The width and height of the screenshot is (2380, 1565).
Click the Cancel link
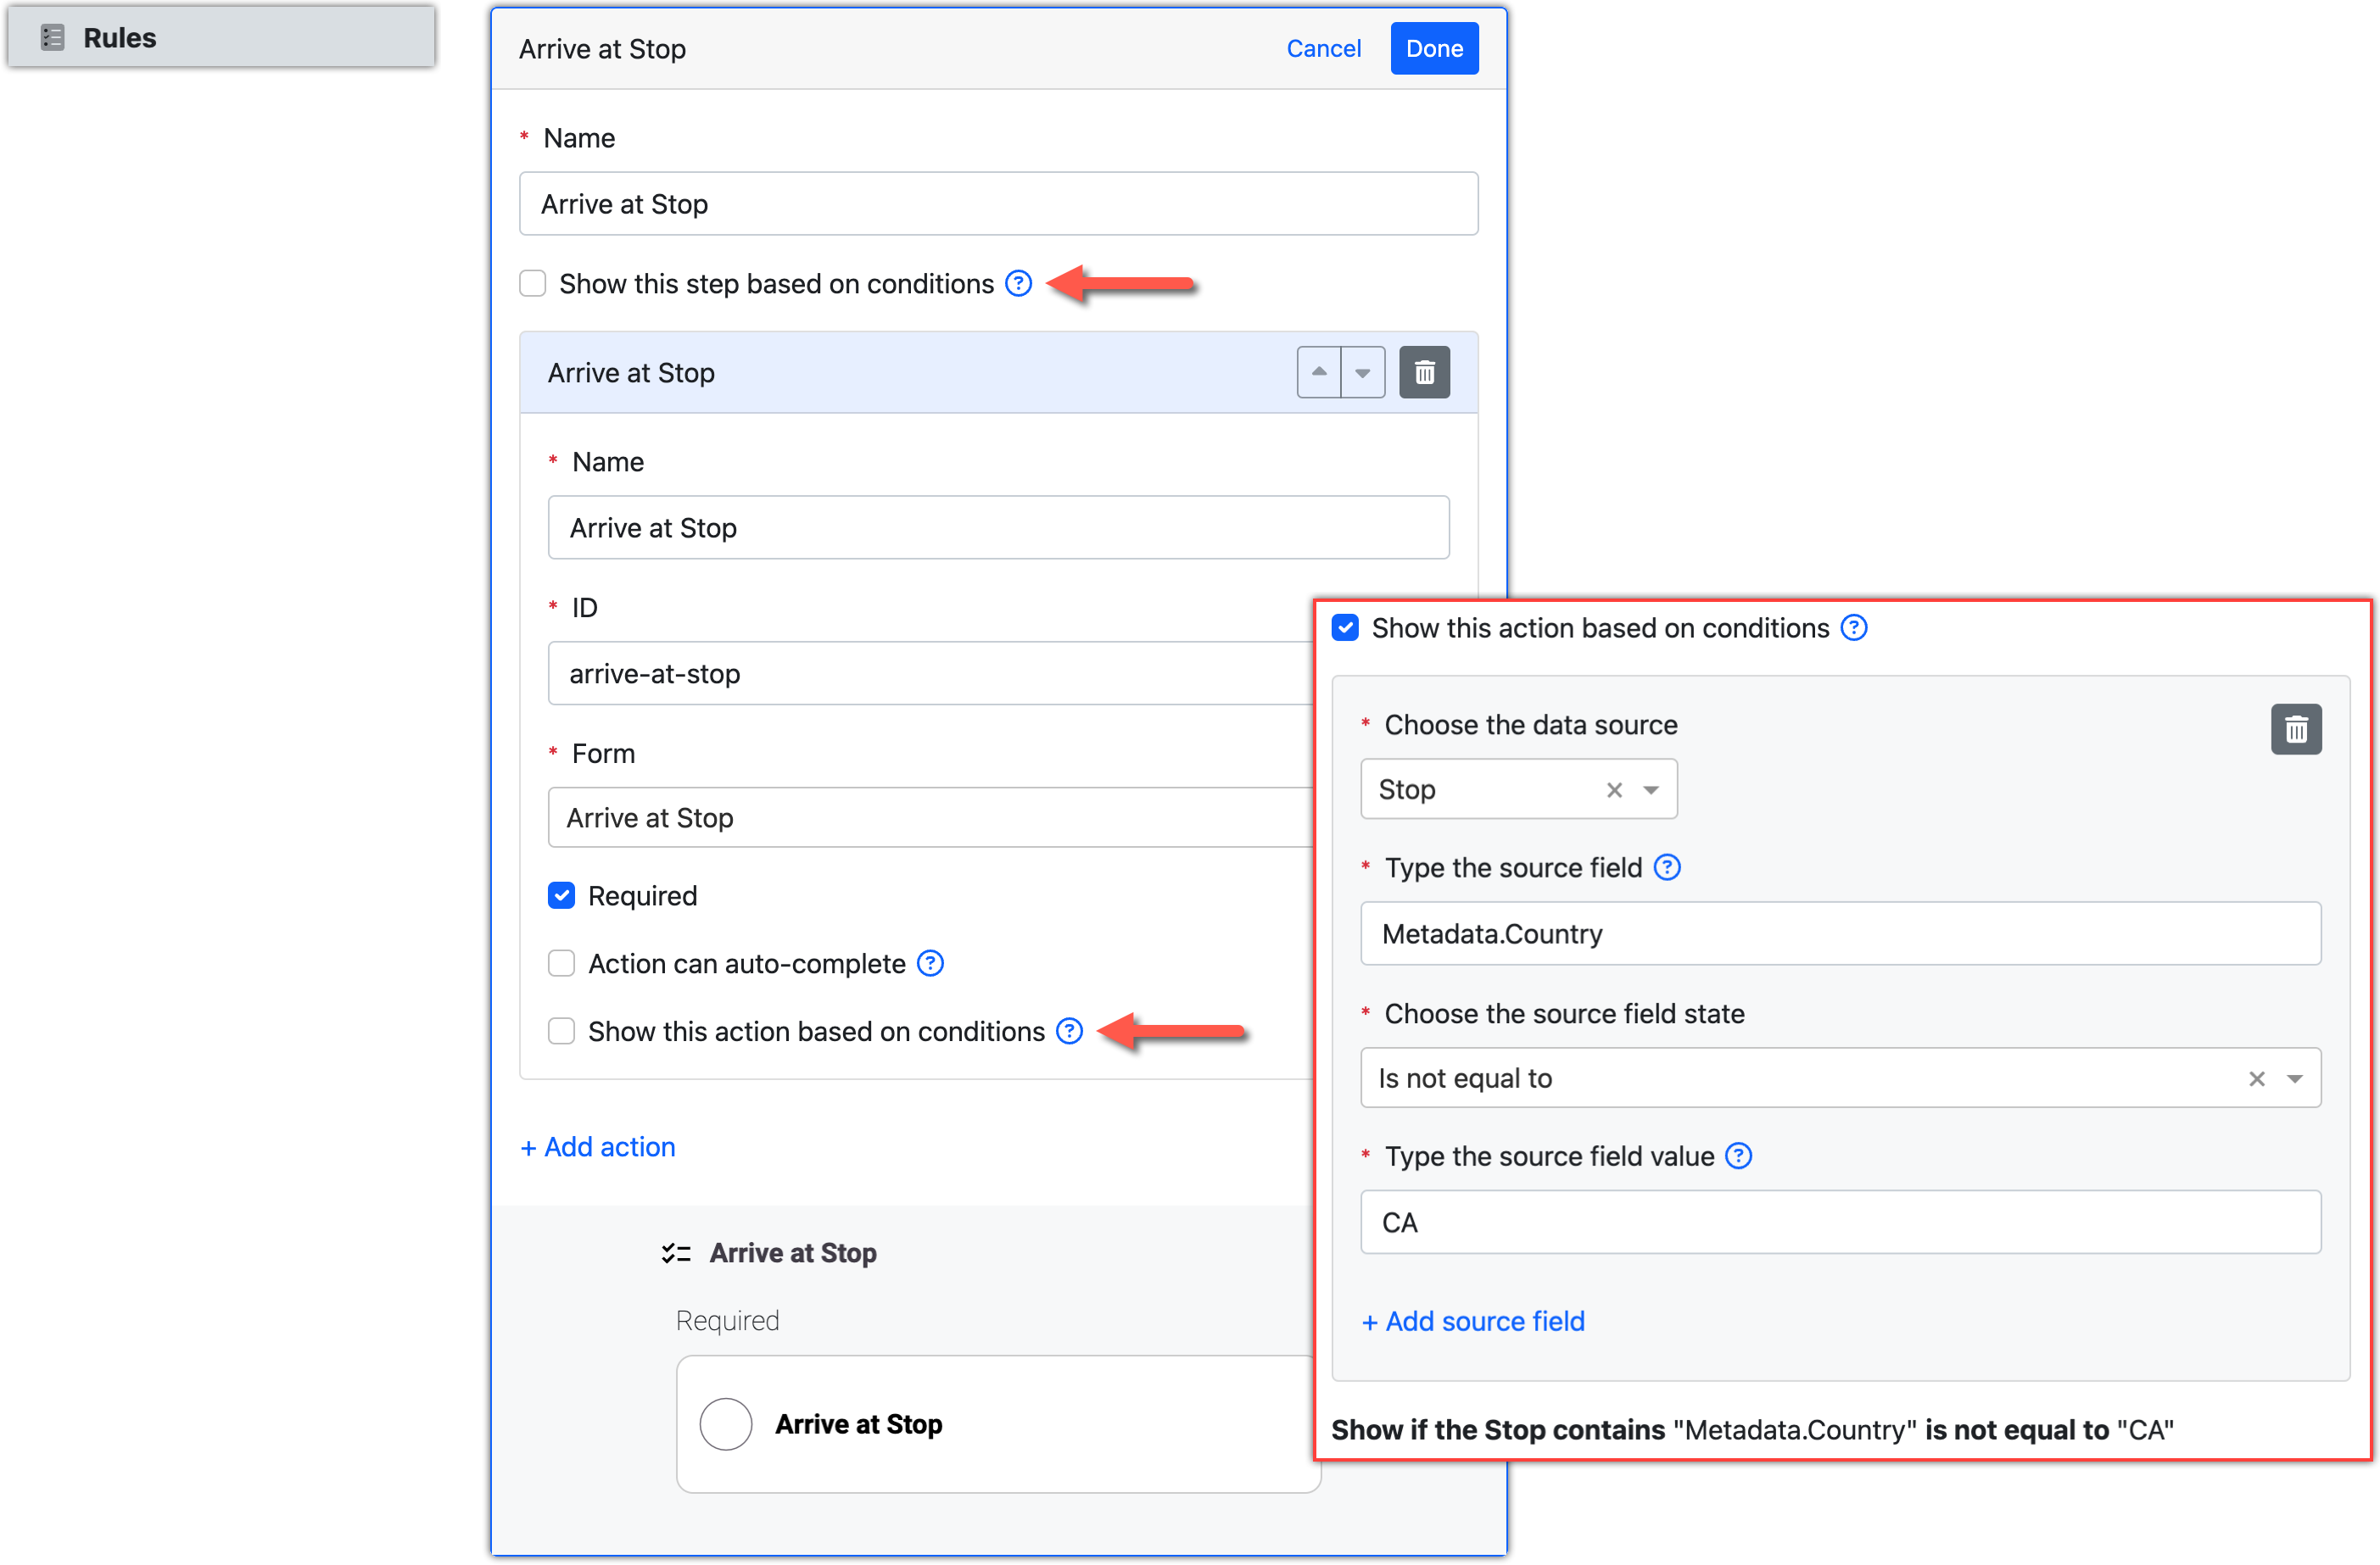(x=1322, y=48)
